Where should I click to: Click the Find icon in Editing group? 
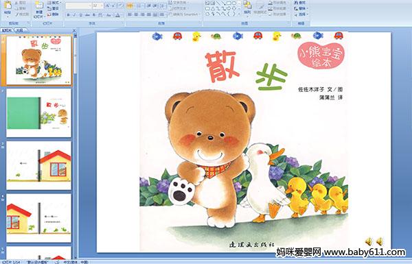300,3
